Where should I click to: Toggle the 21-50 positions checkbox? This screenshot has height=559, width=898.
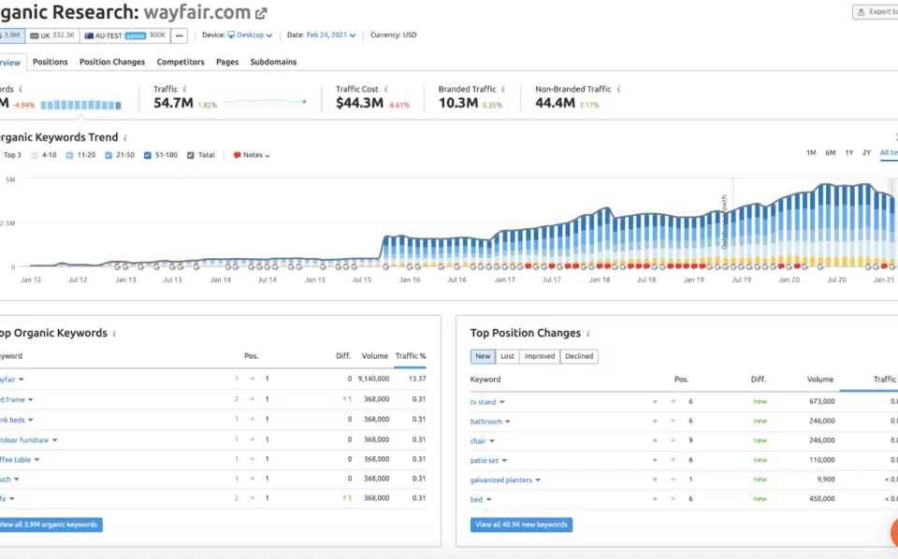109,155
